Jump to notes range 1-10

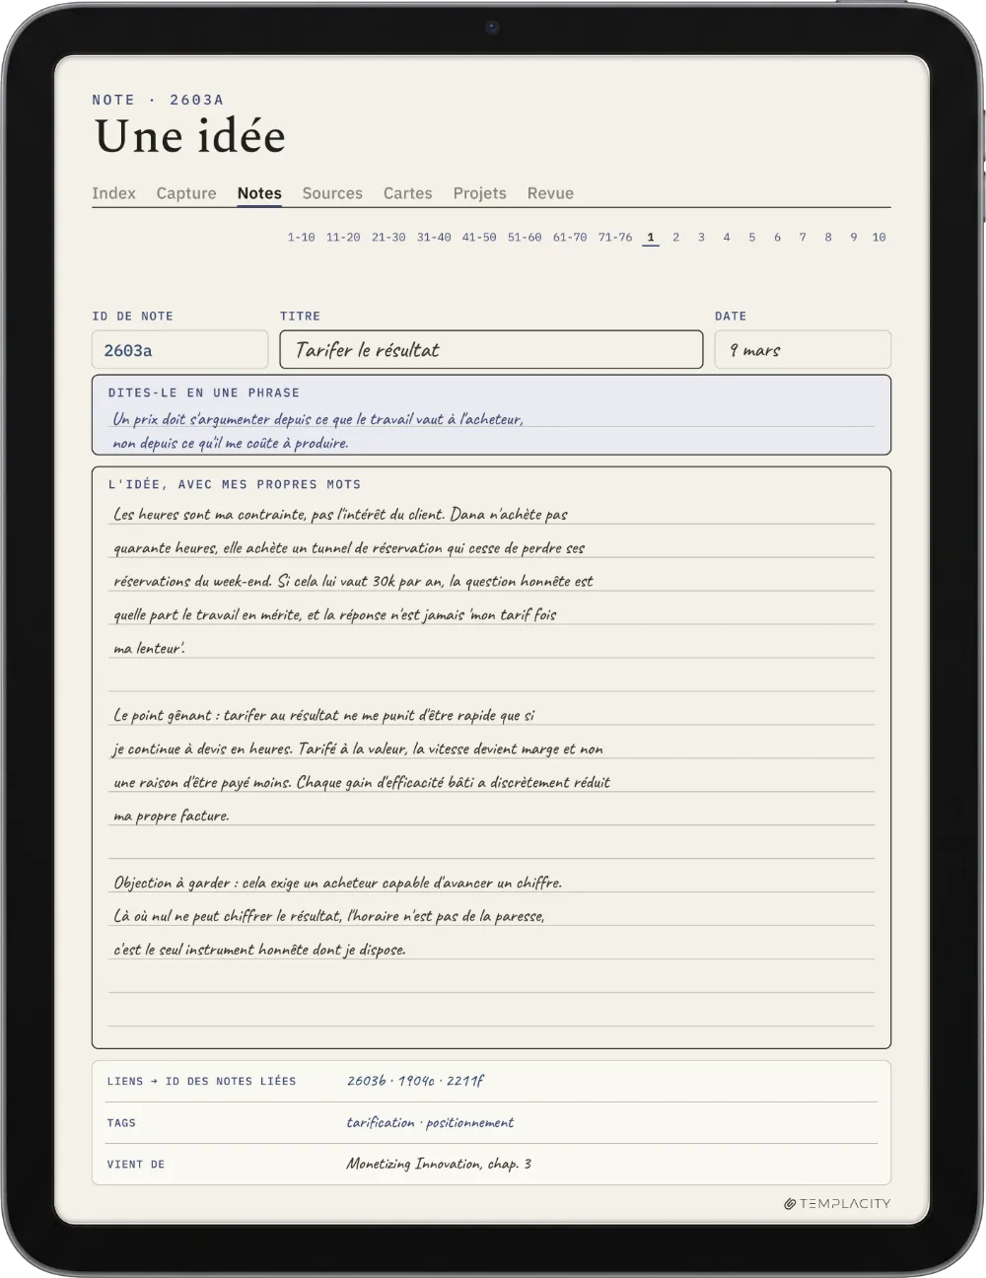tap(302, 238)
